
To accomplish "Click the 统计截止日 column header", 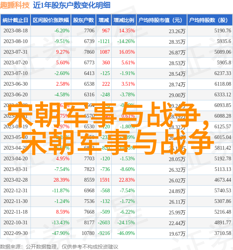I will point(15,20).
